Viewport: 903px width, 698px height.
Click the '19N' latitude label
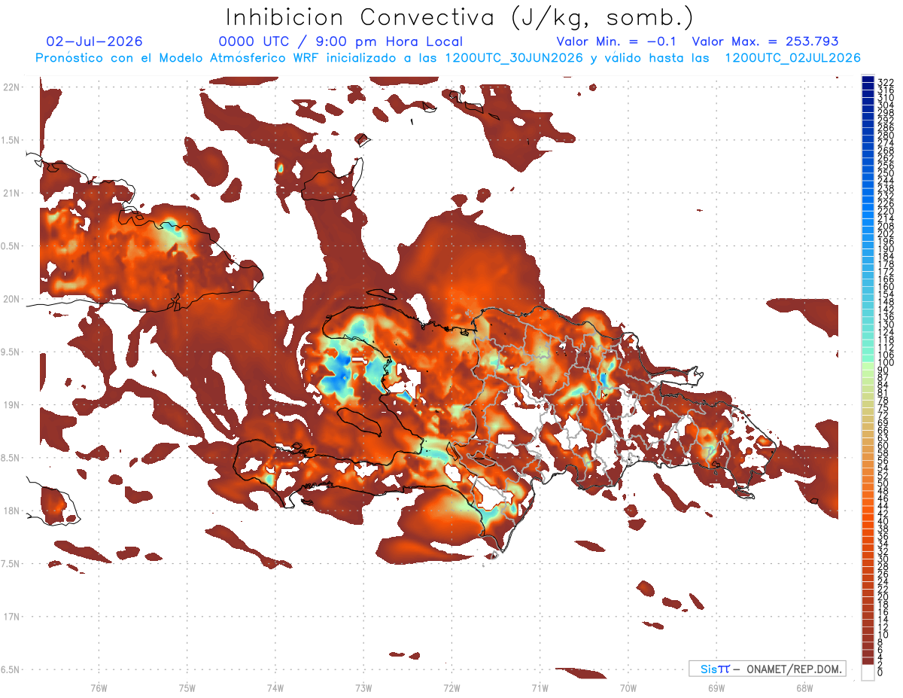(x=11, y=404)
